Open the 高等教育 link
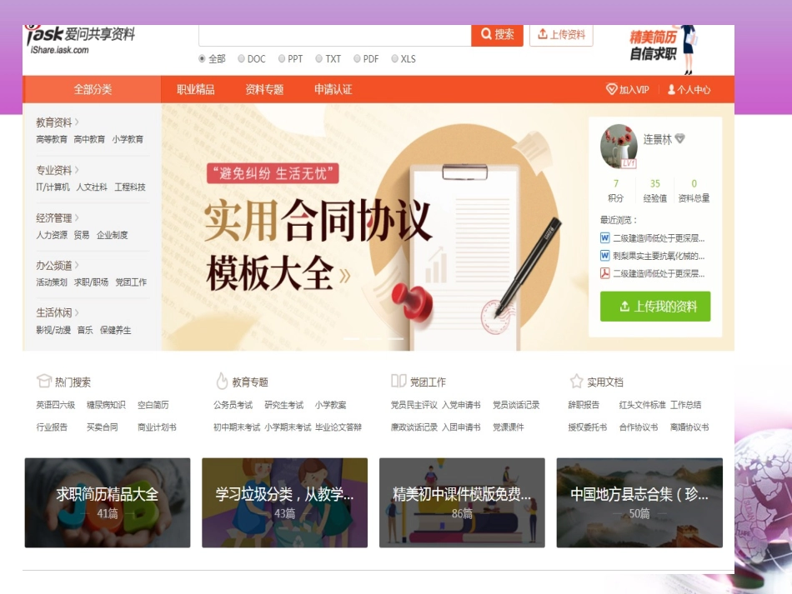792x594 pixels. pyautogui.click(x=52, y=139)
